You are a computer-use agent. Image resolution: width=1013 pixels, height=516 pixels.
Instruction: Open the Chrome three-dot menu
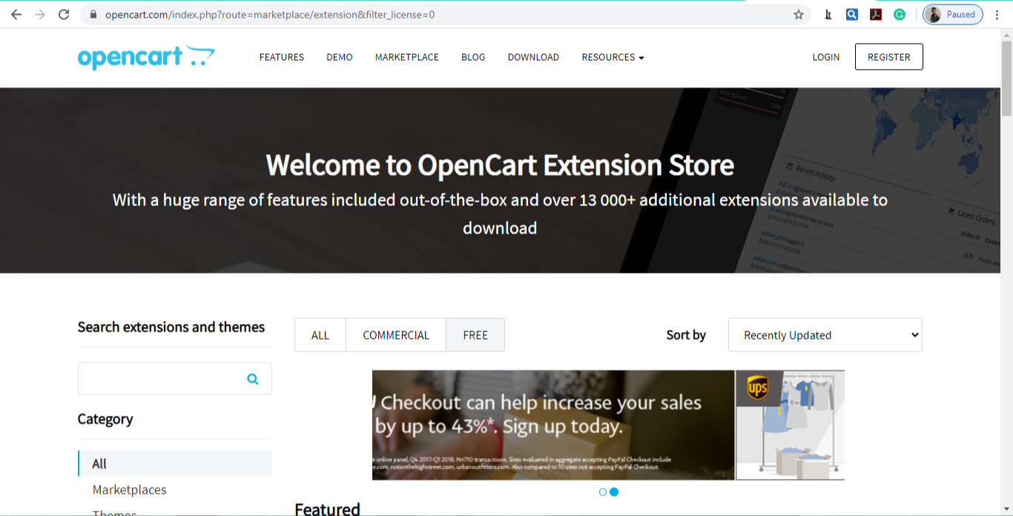pyautogui.click(x=997, y=14)
